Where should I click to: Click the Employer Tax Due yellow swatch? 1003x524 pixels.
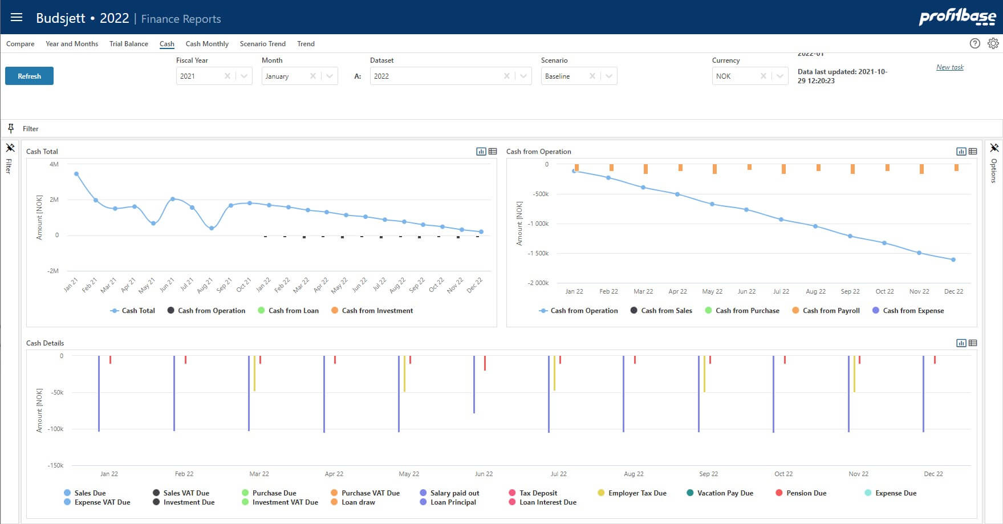coord(601,493)
